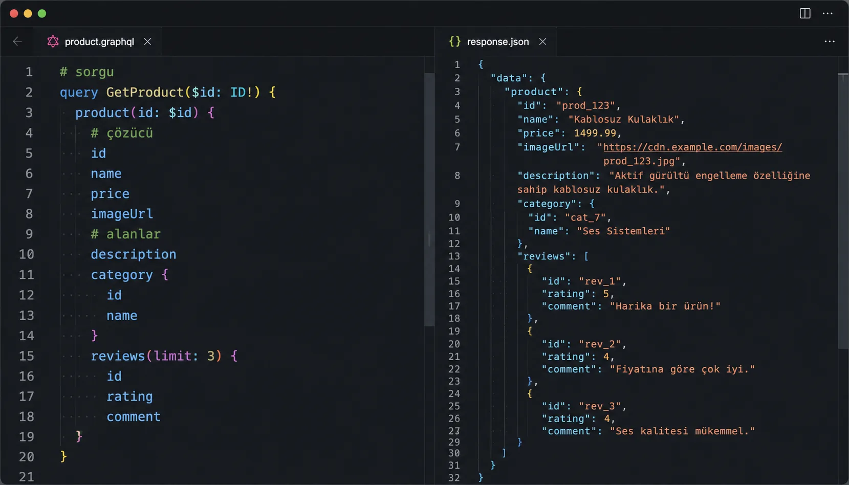Image resolution: width=849 pixels, height=485 pixels.
Task: Click the 'price' field in the query
Action: click(x=110, y=194)
